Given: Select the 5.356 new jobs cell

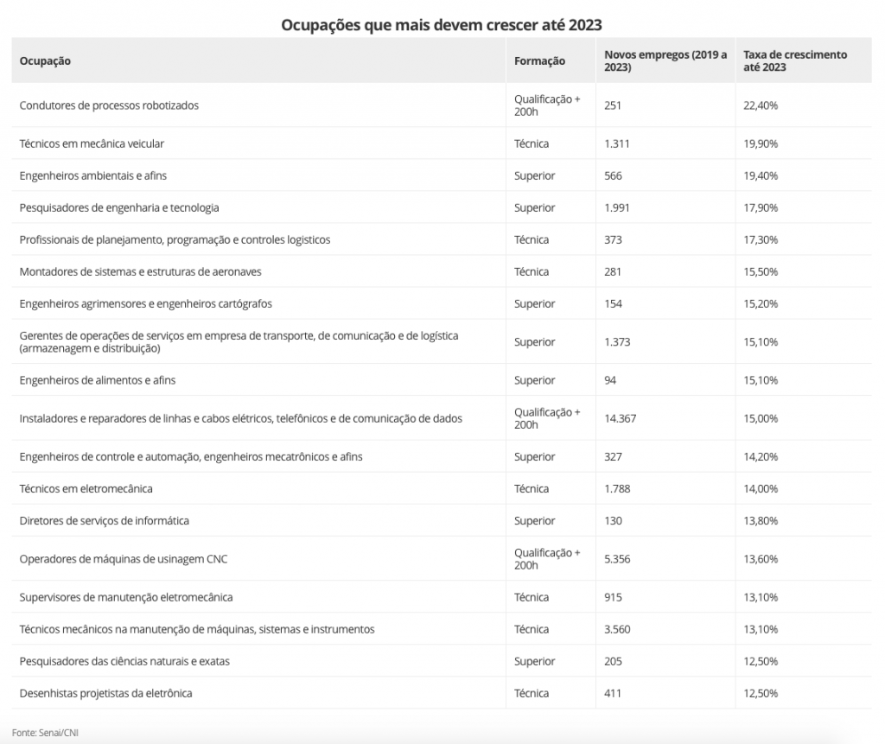Looking at the screenshot, I should click(617, 559).
